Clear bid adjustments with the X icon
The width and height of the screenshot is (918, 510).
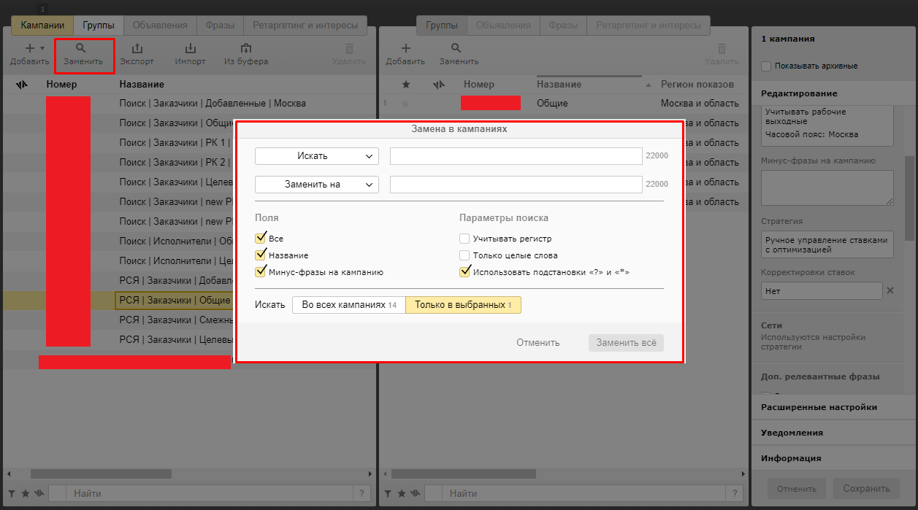click(890, 290)
